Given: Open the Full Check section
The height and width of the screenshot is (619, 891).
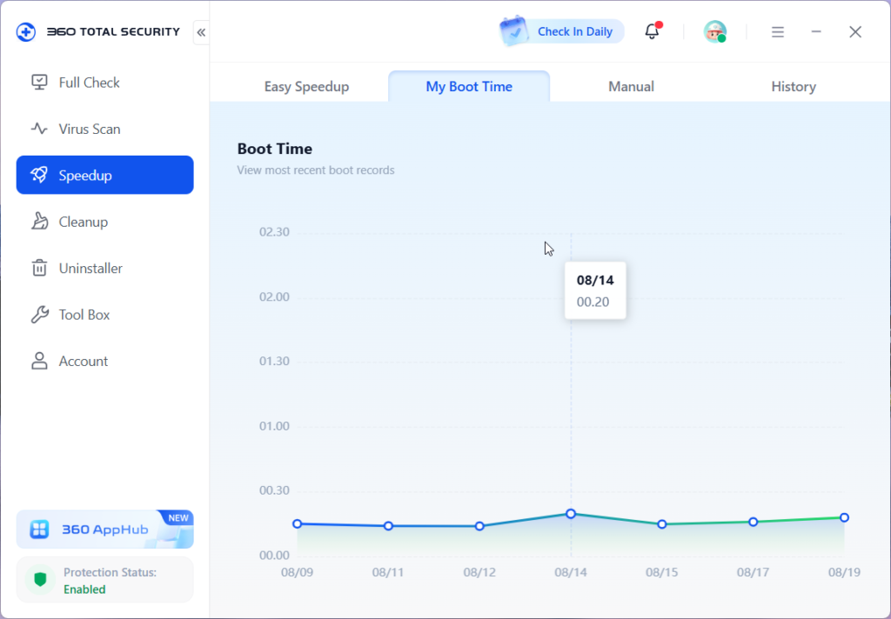Looking at the screenshot, I should [105, 83].
